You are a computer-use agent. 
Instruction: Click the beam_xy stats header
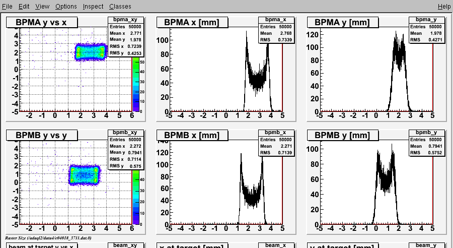pos(125,245)
